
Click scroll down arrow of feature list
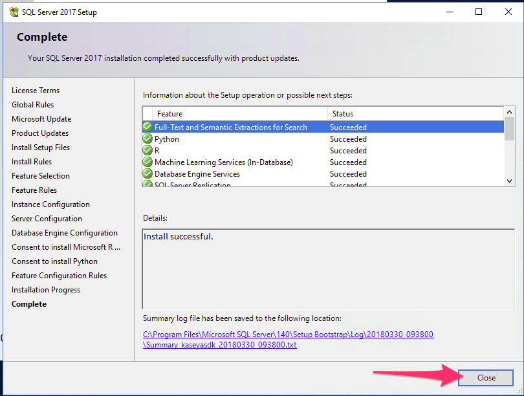[509, 181]
